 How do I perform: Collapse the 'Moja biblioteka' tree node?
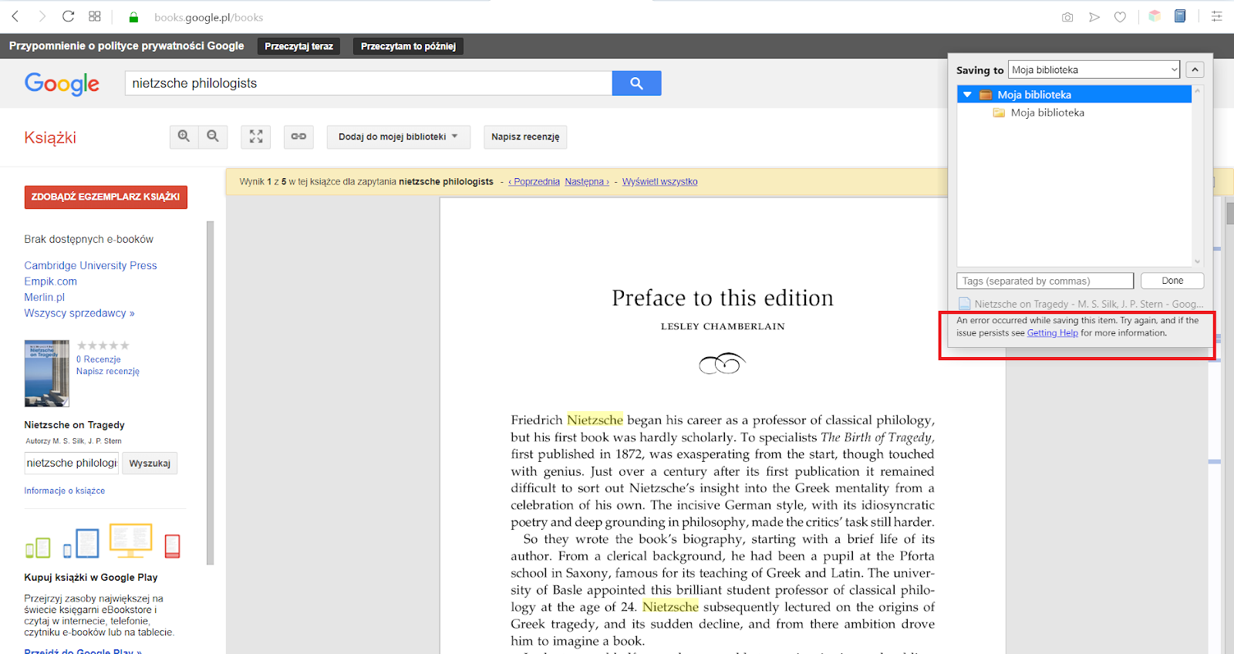[967, 94]
